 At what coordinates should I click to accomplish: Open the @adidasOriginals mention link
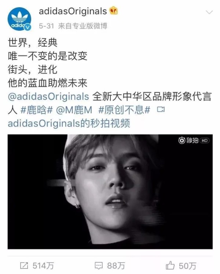48,97
